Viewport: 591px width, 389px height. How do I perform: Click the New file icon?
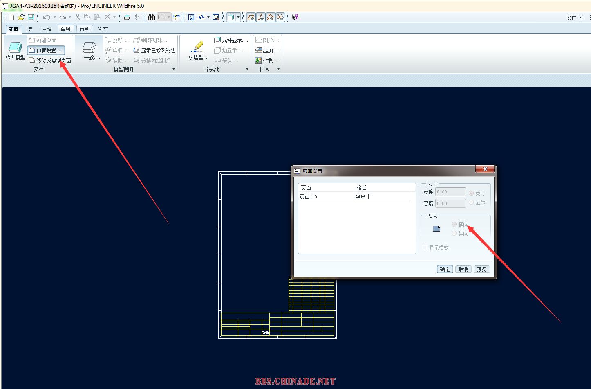click(x=11, y=17)
